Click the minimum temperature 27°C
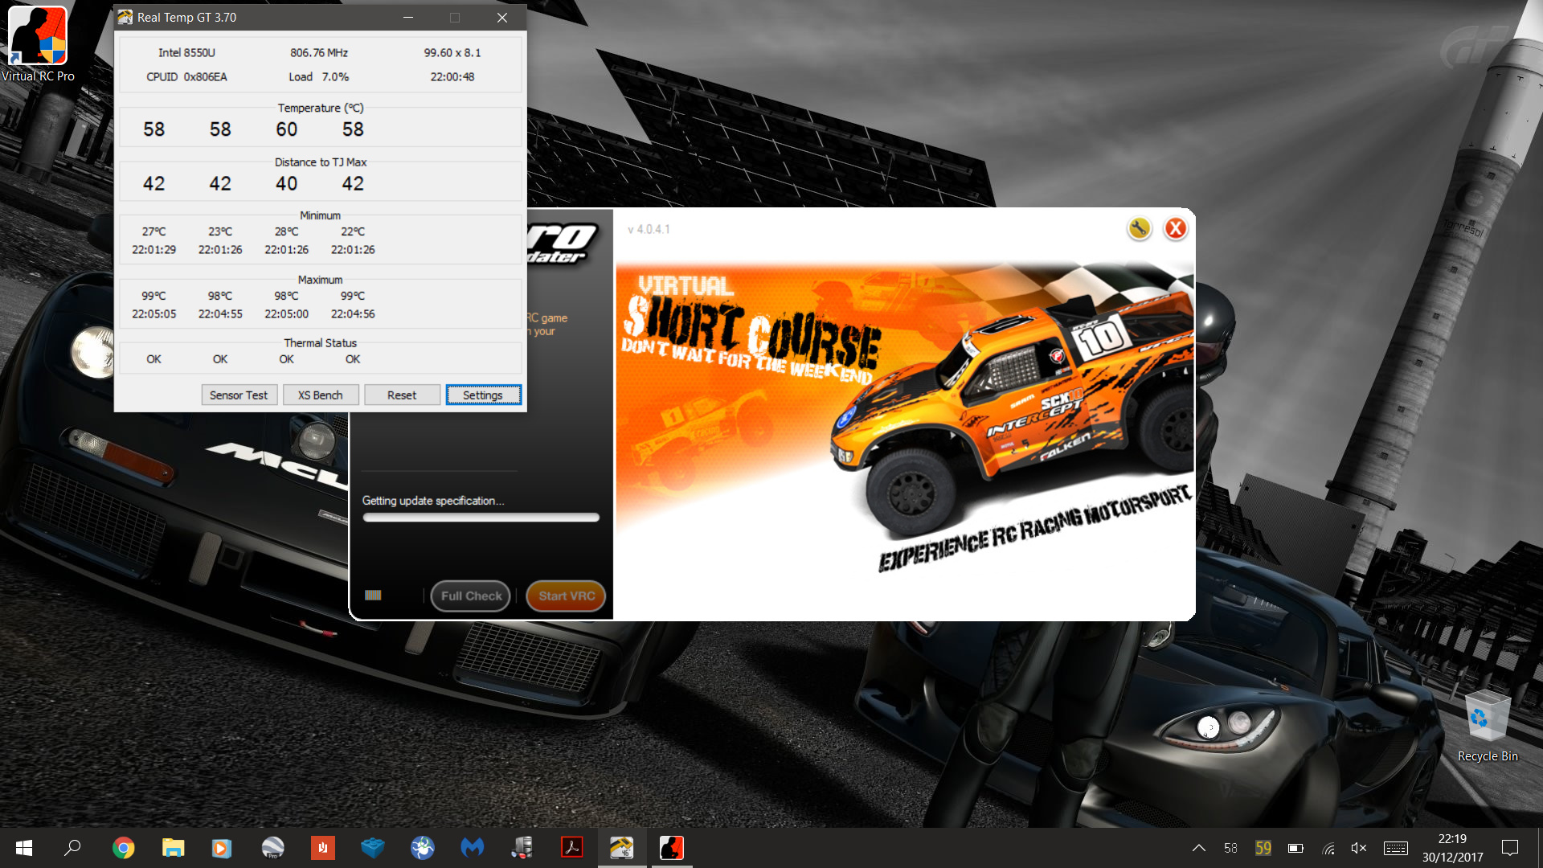This screenshot has width=1543, height=868. 153,231
